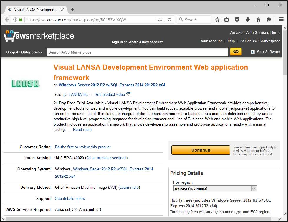
Task: Click the green padlock security icon
Action: coord(21,19)
